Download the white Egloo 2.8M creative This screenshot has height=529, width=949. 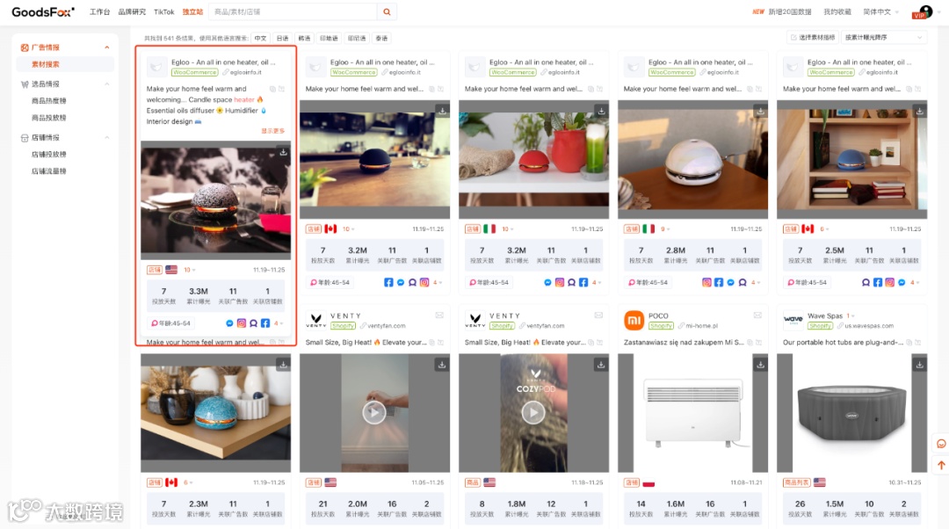point(760,112)
